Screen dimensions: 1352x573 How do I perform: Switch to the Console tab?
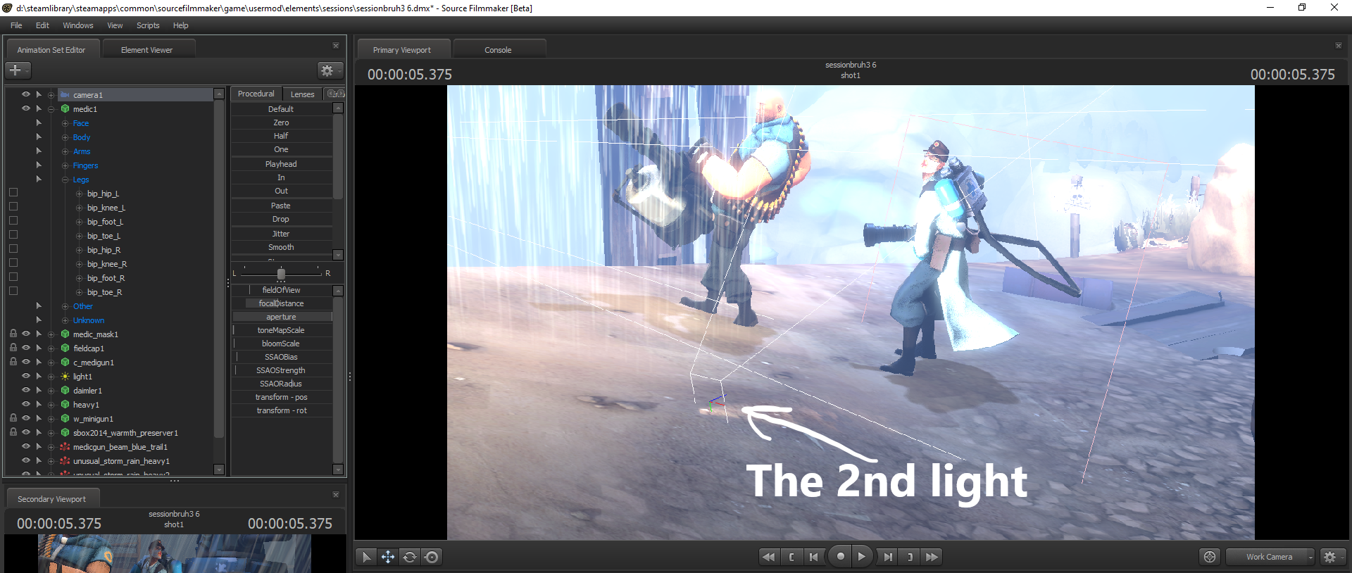498,50
